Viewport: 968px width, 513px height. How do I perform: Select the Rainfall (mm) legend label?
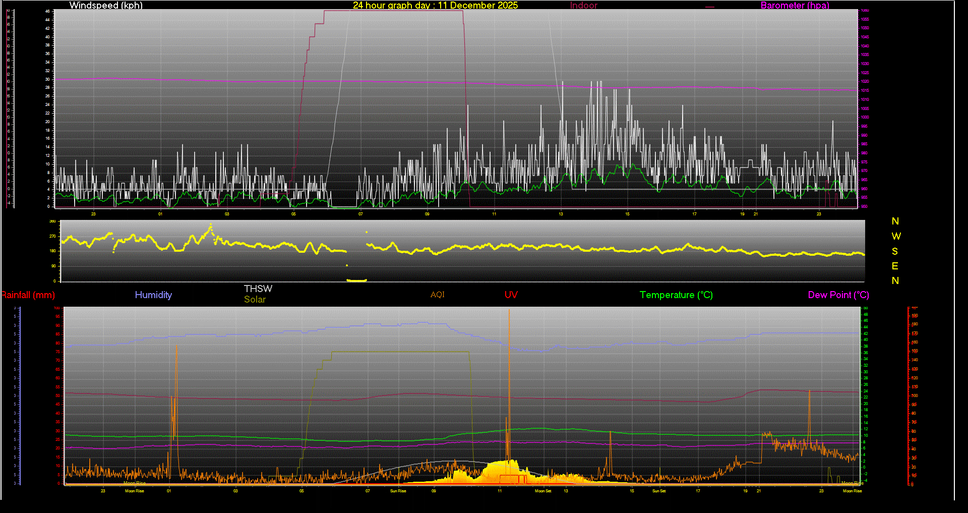[x=28, y=295]
